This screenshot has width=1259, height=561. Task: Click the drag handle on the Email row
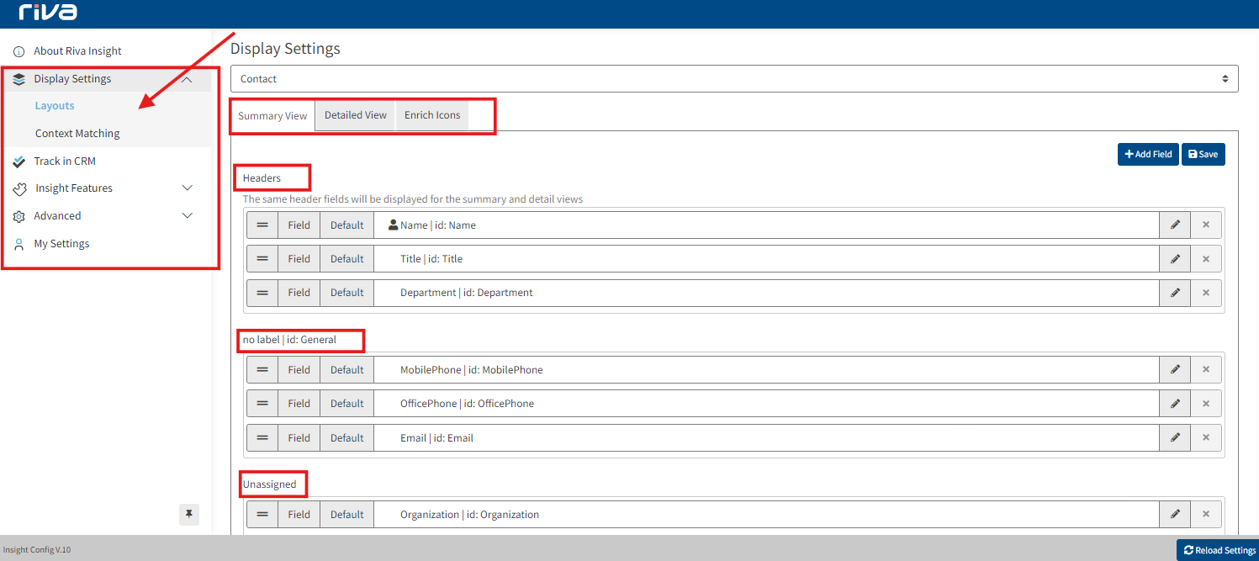point(262,437)
